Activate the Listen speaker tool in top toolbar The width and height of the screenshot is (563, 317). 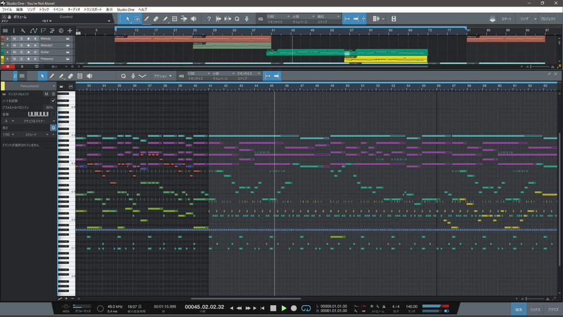pos(193,19)
